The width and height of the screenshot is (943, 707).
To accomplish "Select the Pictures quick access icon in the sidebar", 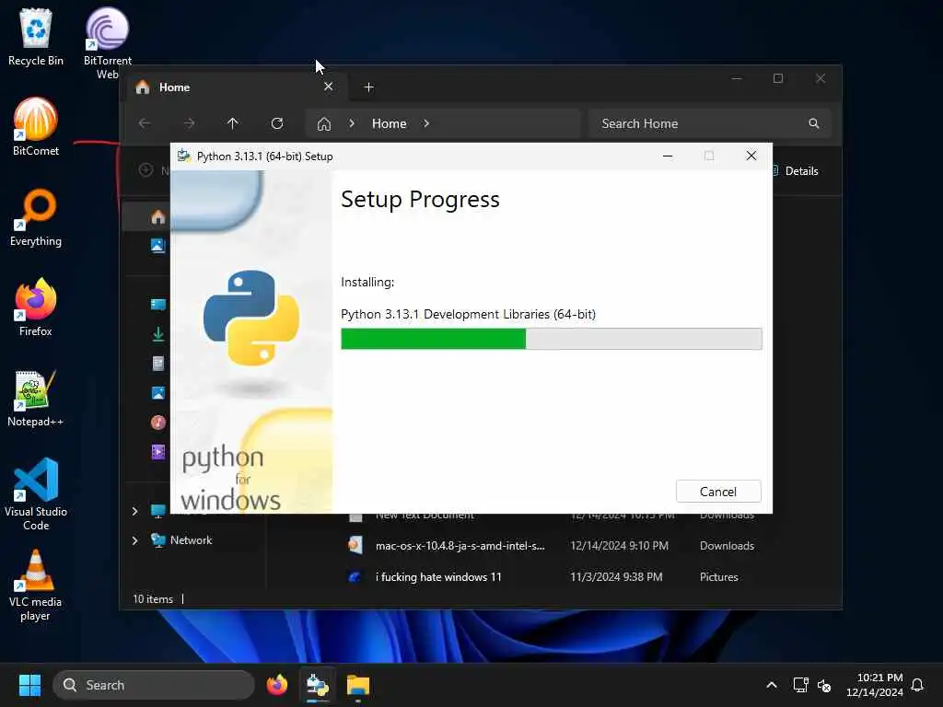I will click(158, 392).
